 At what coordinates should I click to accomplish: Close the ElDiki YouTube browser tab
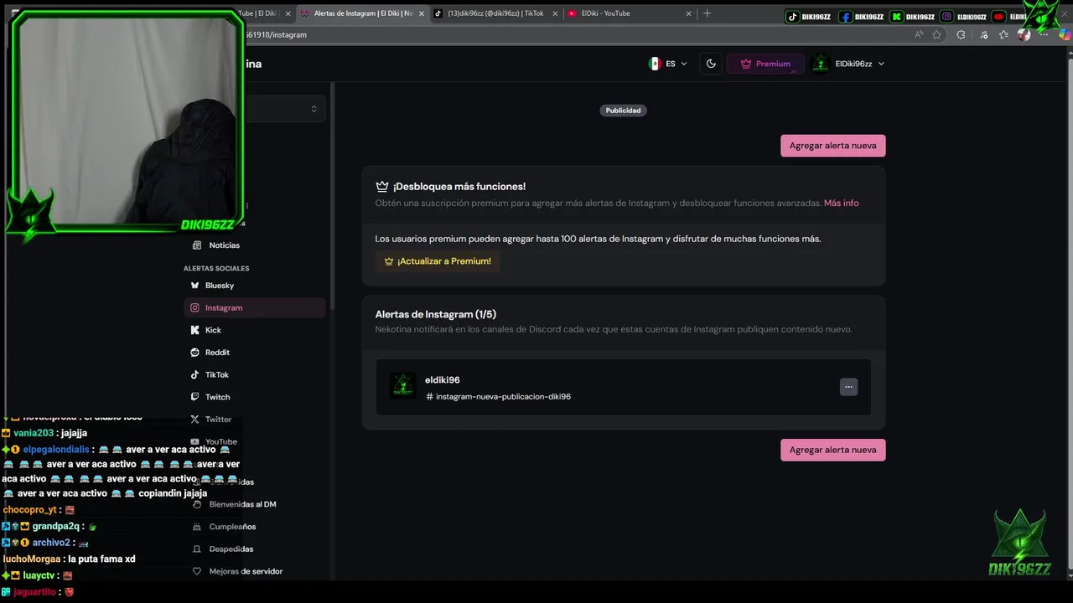pyautogui.click(x=688, y=13)
